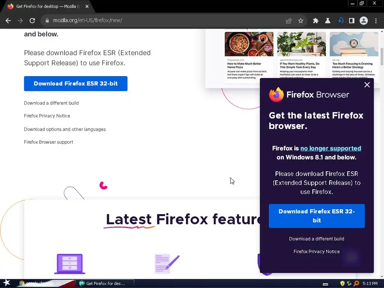Click the network tray icon
This screenshot has height=288, width=384.
(x=349, y=283)
